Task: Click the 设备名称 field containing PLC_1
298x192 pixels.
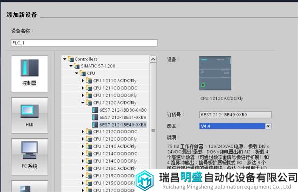Action: pyautogui.click(x=84, y=43)
